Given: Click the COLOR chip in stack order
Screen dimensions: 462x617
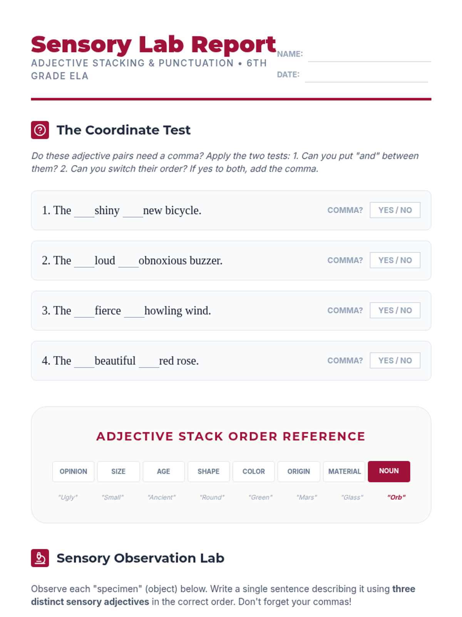Looking at the screenshot, I should tap(254, 472).
